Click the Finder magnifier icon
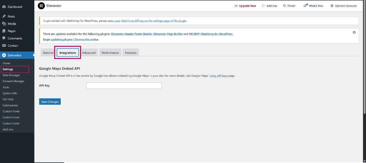 [284, 6]
